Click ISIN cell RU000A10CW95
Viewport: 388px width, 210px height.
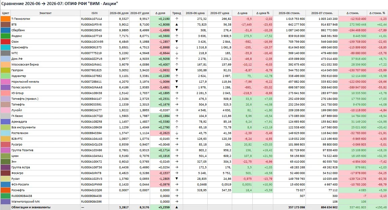pyautogui.click(x=94, y=42)
